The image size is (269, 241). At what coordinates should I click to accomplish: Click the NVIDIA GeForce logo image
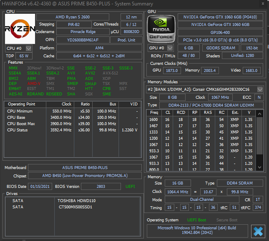pos(161,29)
